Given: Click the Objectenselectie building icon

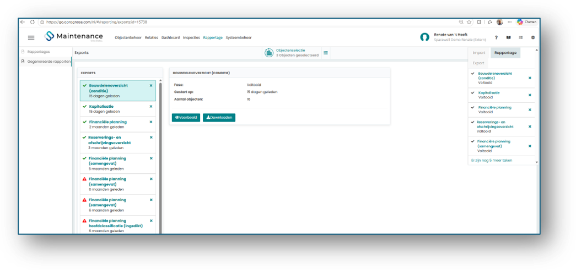Looking at the screenshot, I should coord(269,53).
